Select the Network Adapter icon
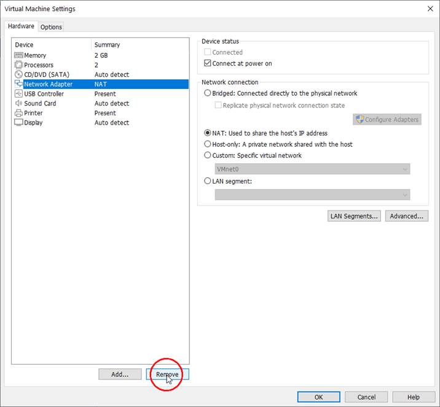The width and height of the screenshot is (440, 407). click(x=18, y=84)
